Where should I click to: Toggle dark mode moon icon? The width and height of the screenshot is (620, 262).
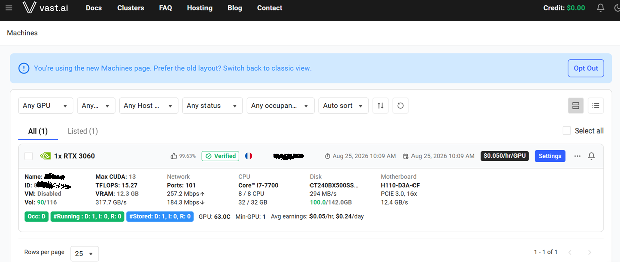pyautogui.click(x=617, y=8)
